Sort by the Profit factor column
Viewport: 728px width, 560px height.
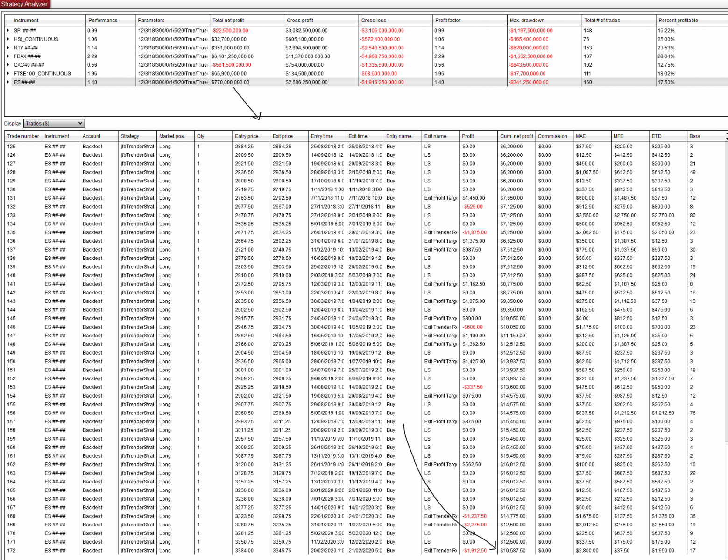point(450,20)
